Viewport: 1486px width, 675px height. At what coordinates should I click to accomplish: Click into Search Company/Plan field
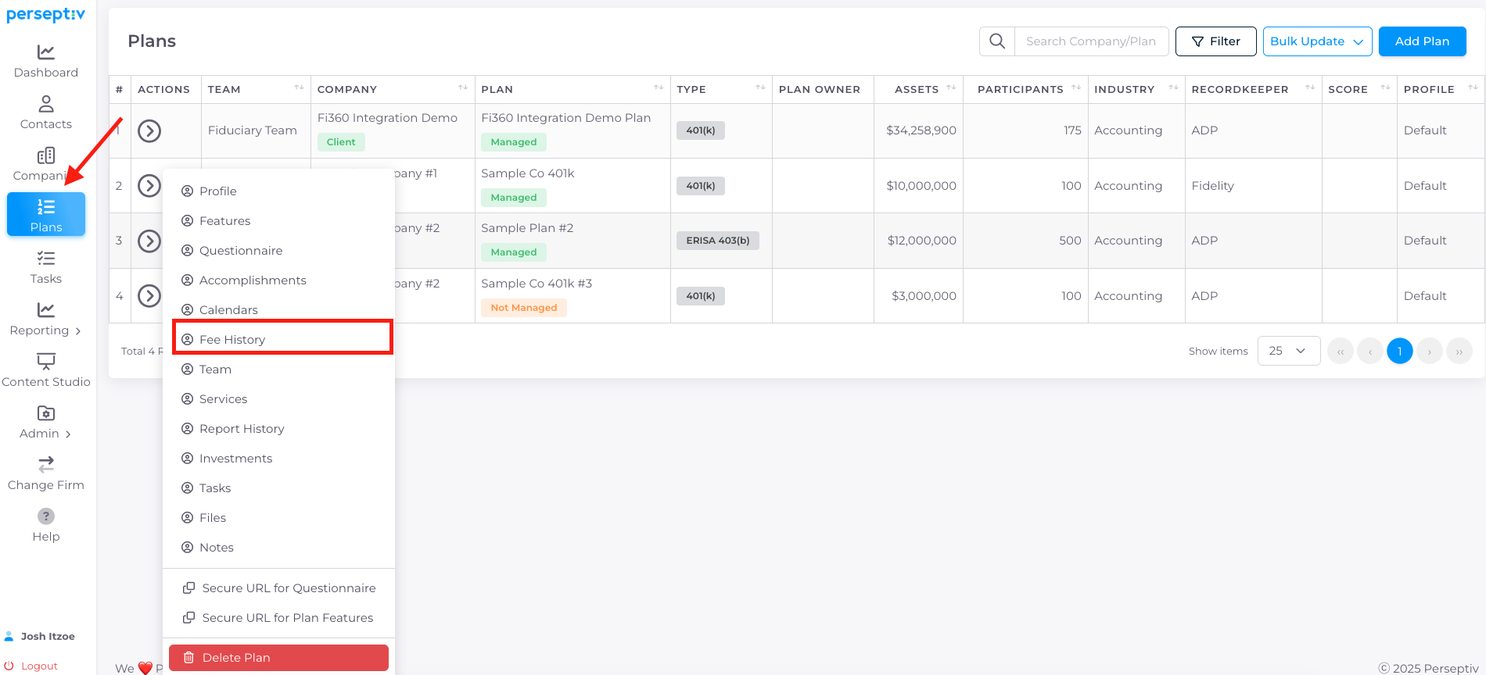pos(1091,41)
